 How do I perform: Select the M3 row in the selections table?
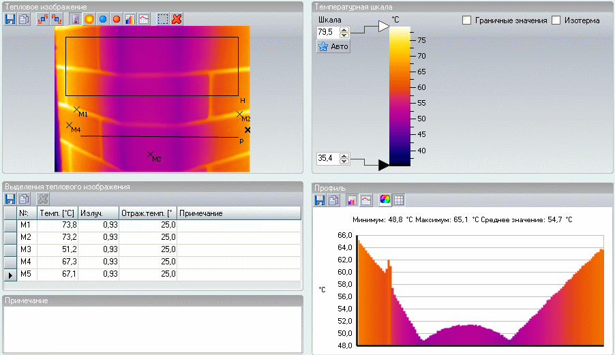click(26, 249)
